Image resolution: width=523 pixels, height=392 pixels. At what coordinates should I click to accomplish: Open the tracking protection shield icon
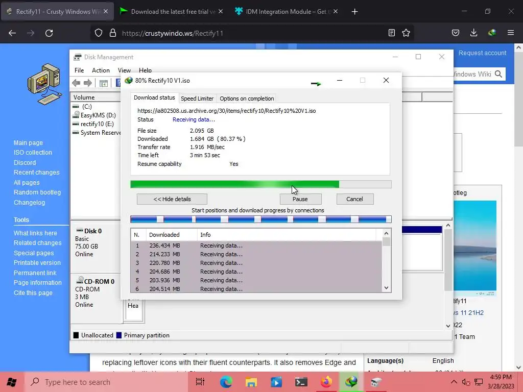pyautogui.click(x=99, y=33)
